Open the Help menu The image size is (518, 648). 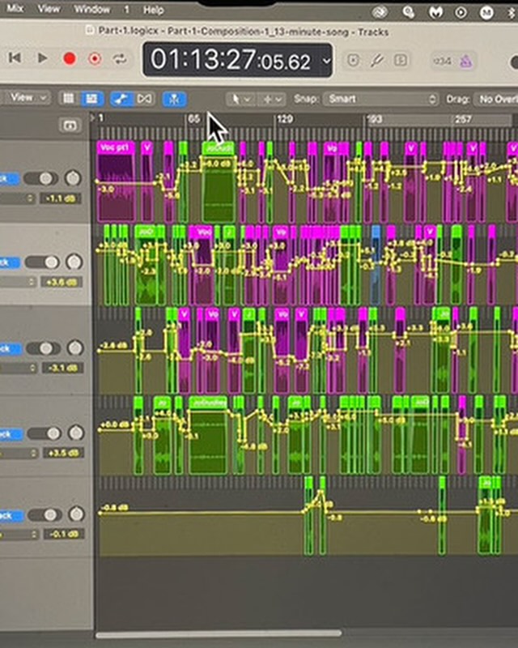tap(153, 10)
